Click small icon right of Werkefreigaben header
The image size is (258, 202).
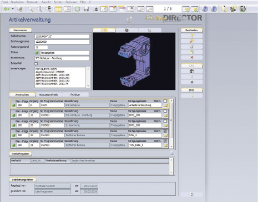(x=172, y=153)
